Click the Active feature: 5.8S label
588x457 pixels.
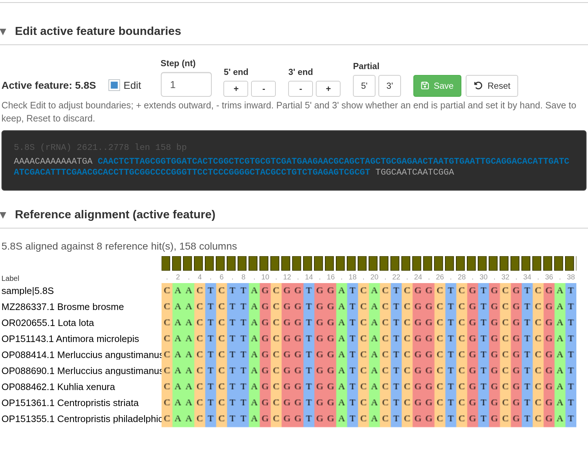(49, 85)
